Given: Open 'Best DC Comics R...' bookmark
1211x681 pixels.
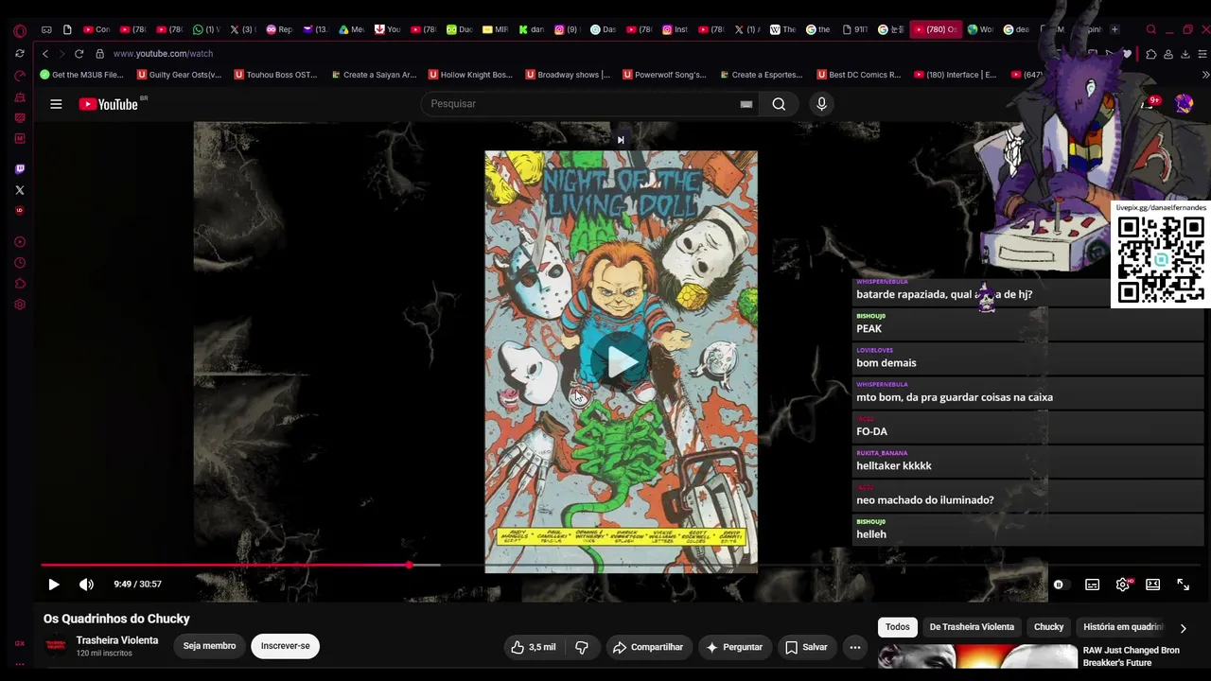Looking at the screenshot, I should (858, 75).
